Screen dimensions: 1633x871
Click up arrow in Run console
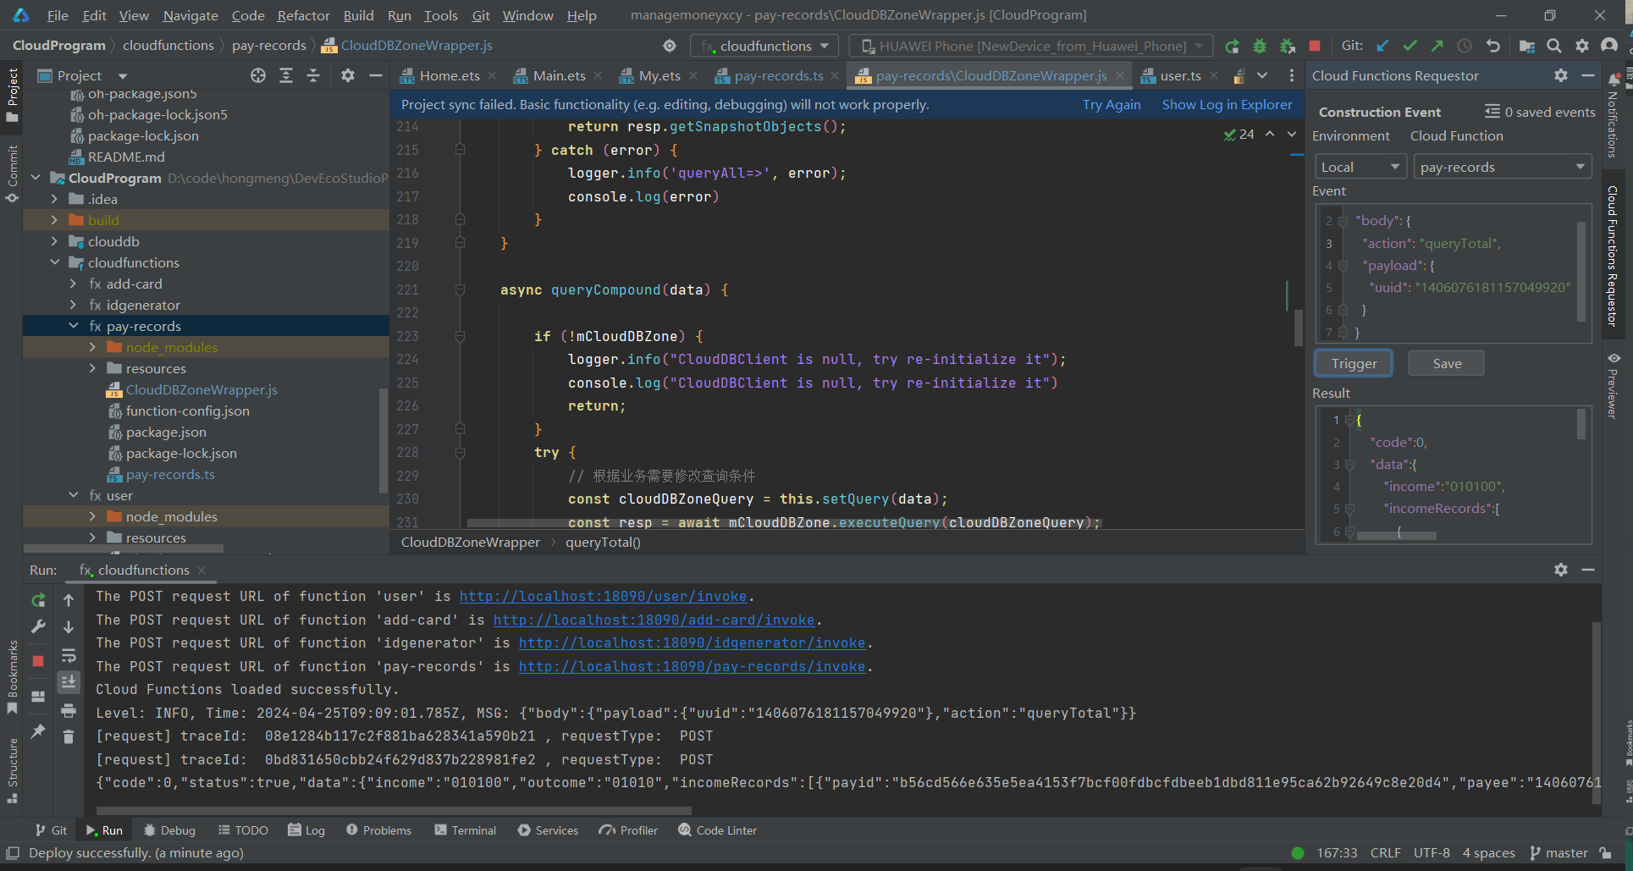click(69, 600)
